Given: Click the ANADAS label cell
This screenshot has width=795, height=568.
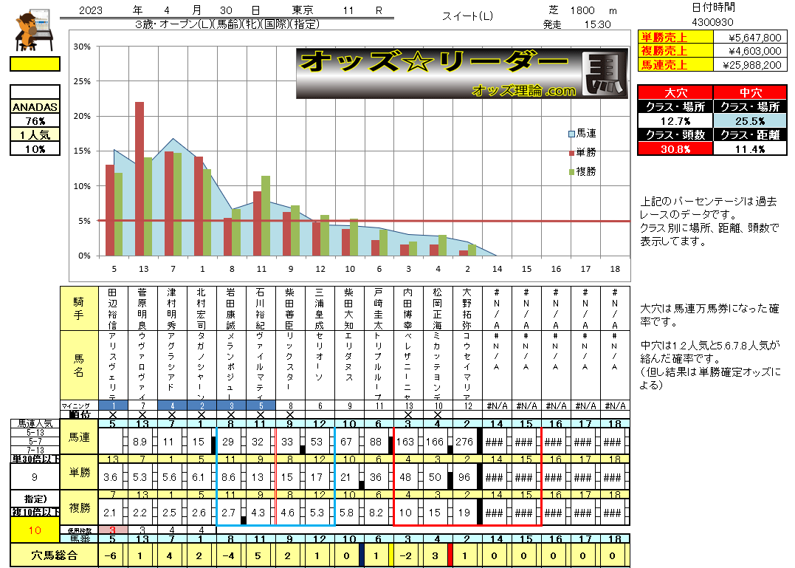Looking at the screenshot, I should pyautogui.click(x=35, y=106).
